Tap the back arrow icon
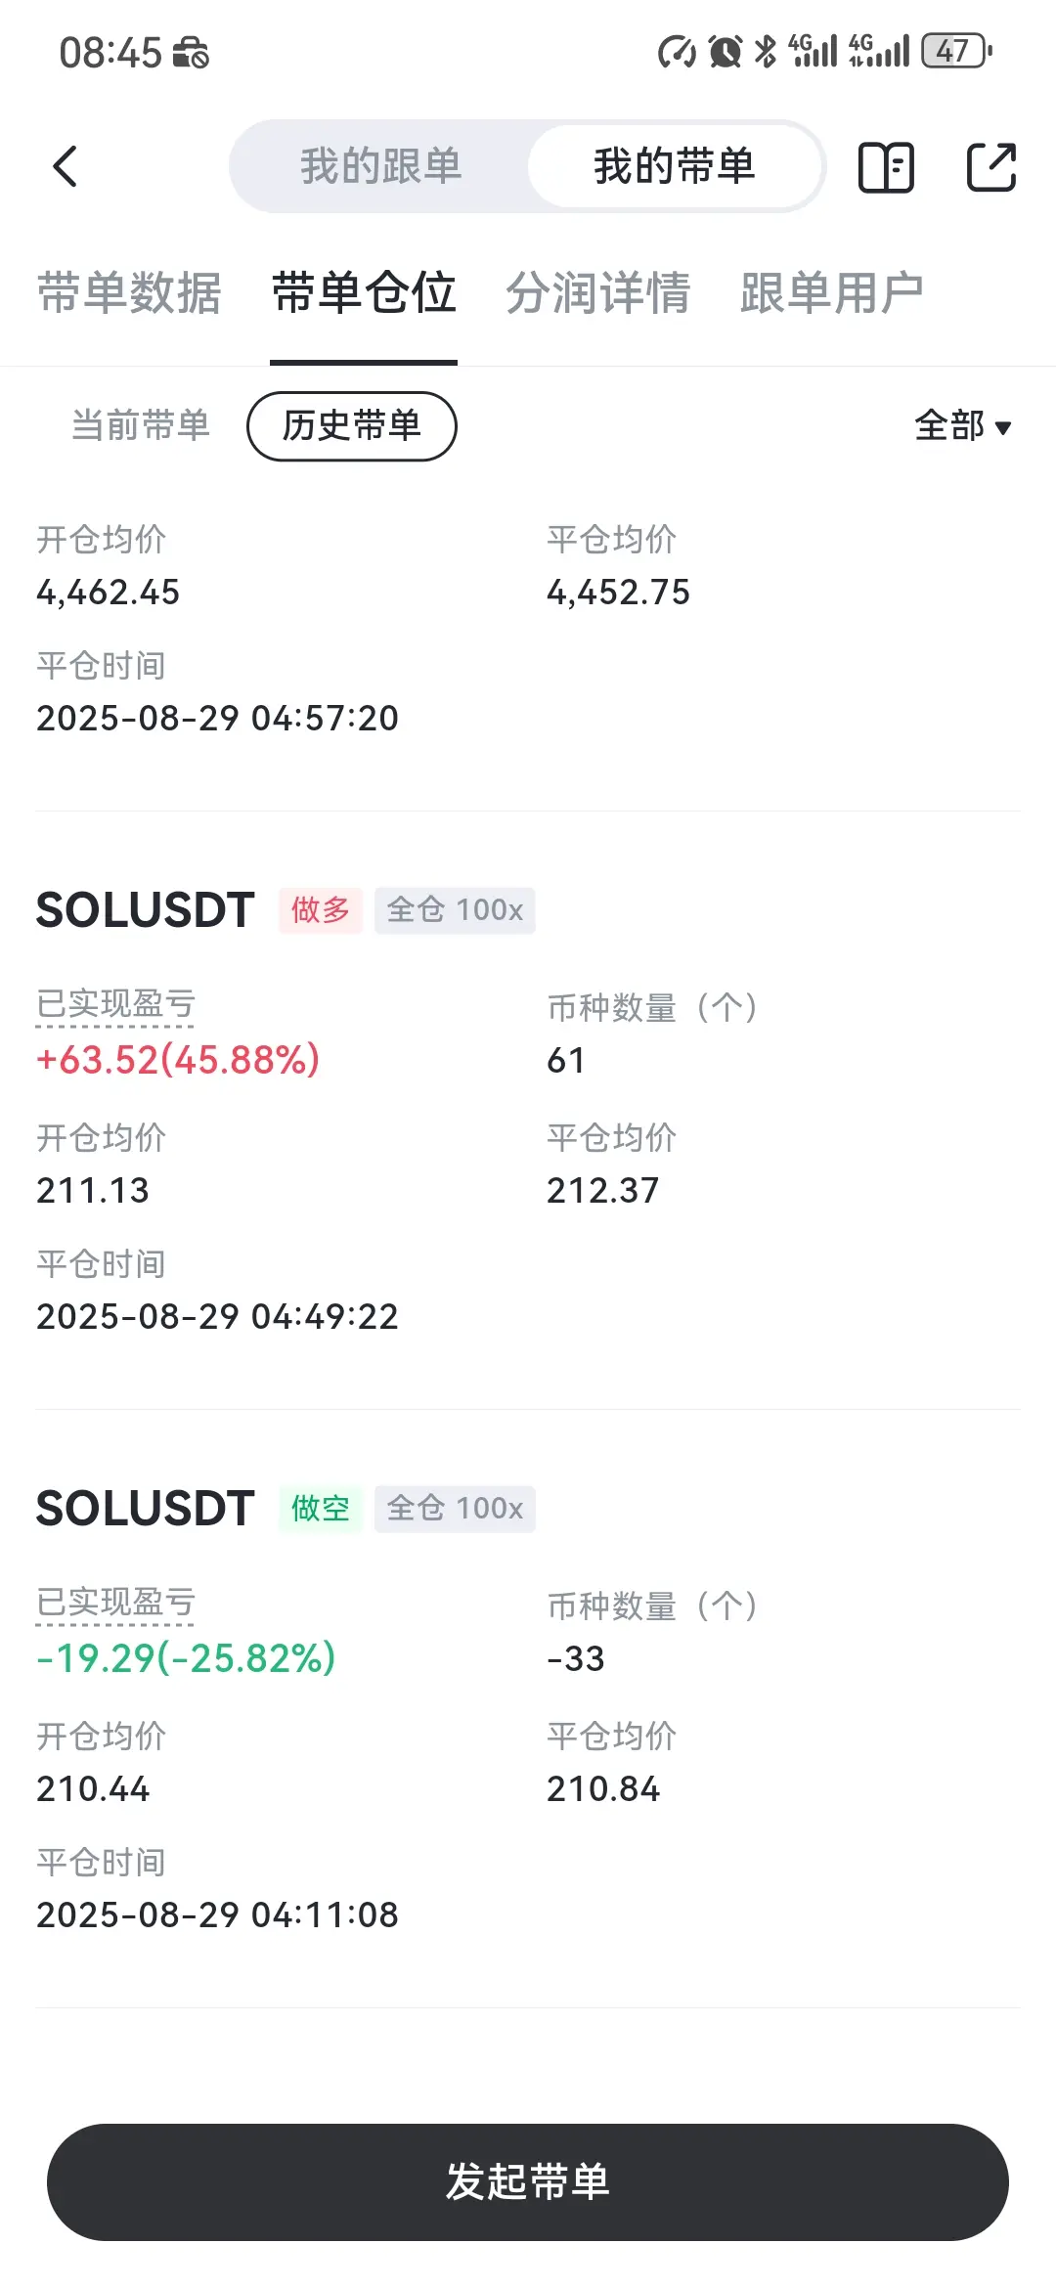Image resolution: width=1056 pixels, height=2288 pixels. coord(65,166)
